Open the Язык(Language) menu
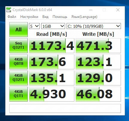This screenshot has height=121, width=129. (84, 17)
